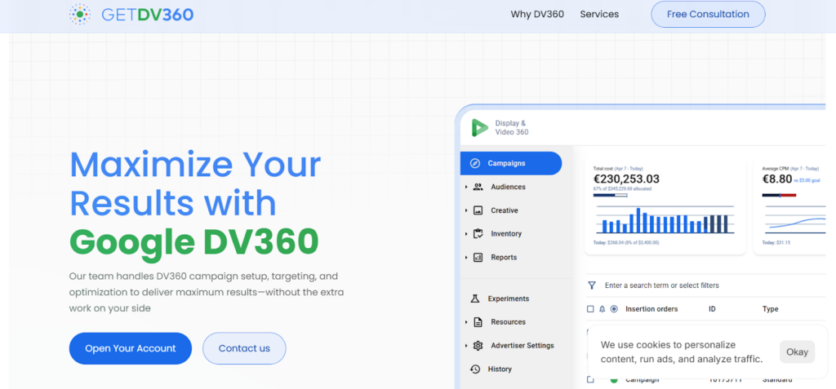Click the Creative image icon
836x389 pixels.
(x=478, y=210)
